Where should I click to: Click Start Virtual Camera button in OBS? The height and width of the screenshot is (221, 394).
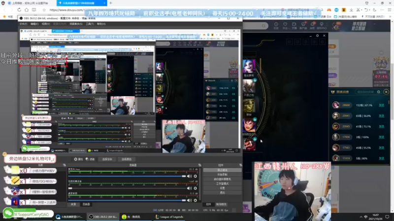[223, 179]
